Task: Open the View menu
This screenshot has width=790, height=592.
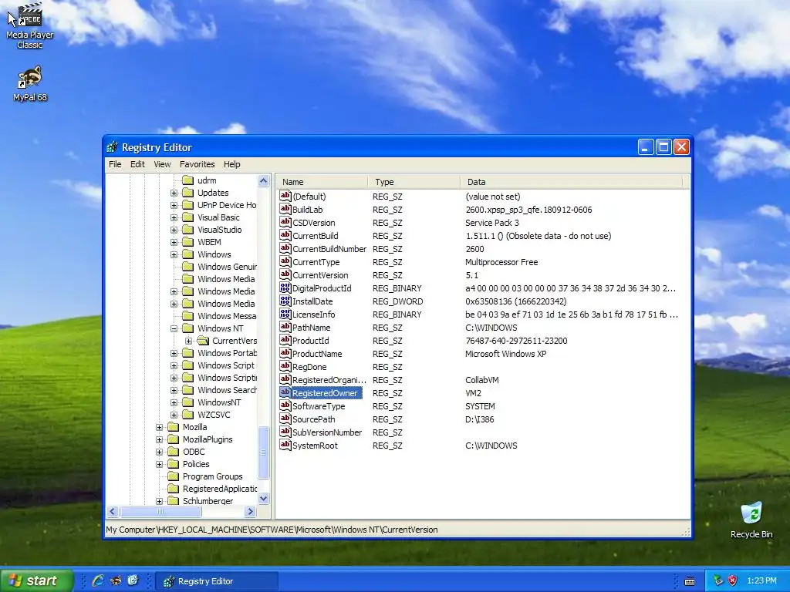Action: [x=162, y=164]
